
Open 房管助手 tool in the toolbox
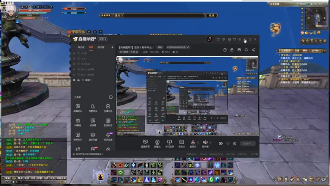93,108
